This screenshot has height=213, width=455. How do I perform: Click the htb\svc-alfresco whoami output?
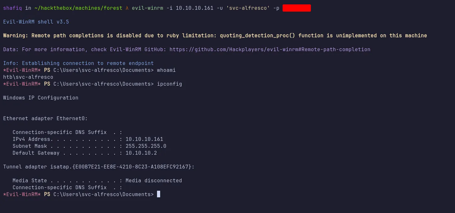(x=28, y=77)
